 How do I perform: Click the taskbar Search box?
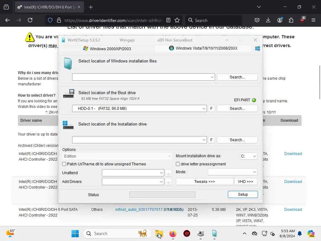(x=117, y=233)
